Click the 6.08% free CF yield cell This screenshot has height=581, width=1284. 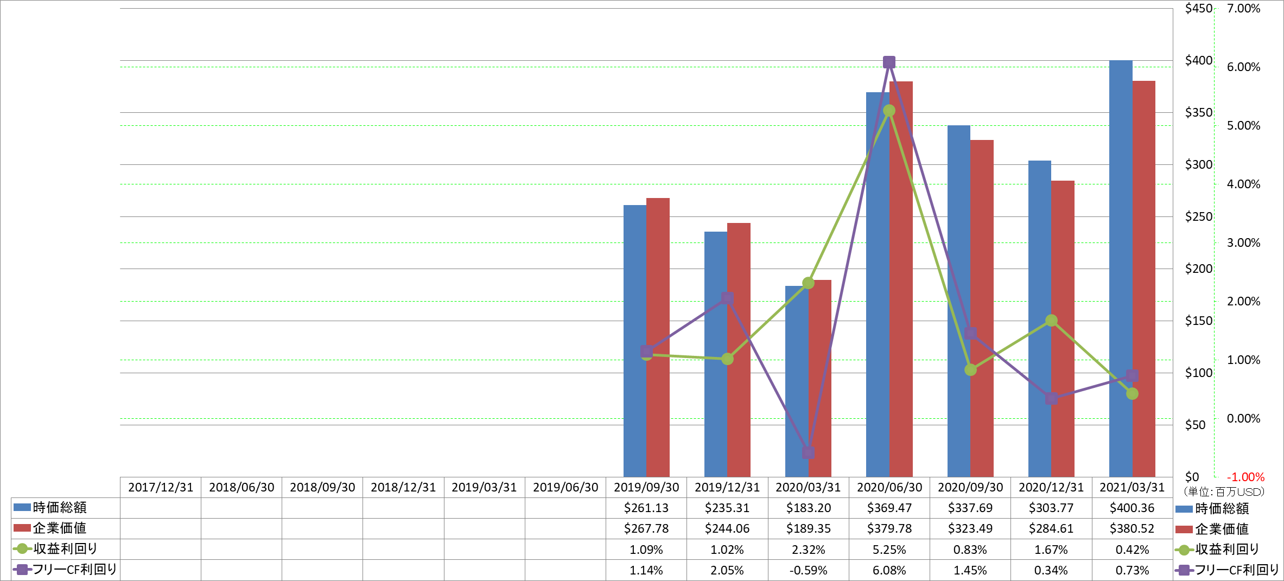tap(889, 570)
